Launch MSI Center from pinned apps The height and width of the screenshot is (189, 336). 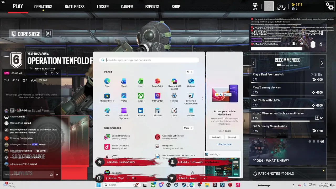click(157, 97)
